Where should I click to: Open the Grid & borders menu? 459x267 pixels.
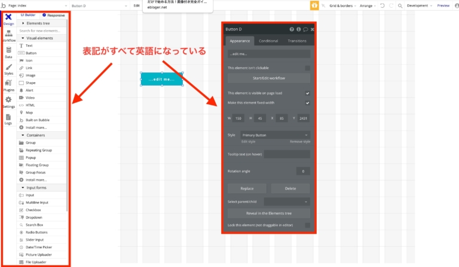342,5
